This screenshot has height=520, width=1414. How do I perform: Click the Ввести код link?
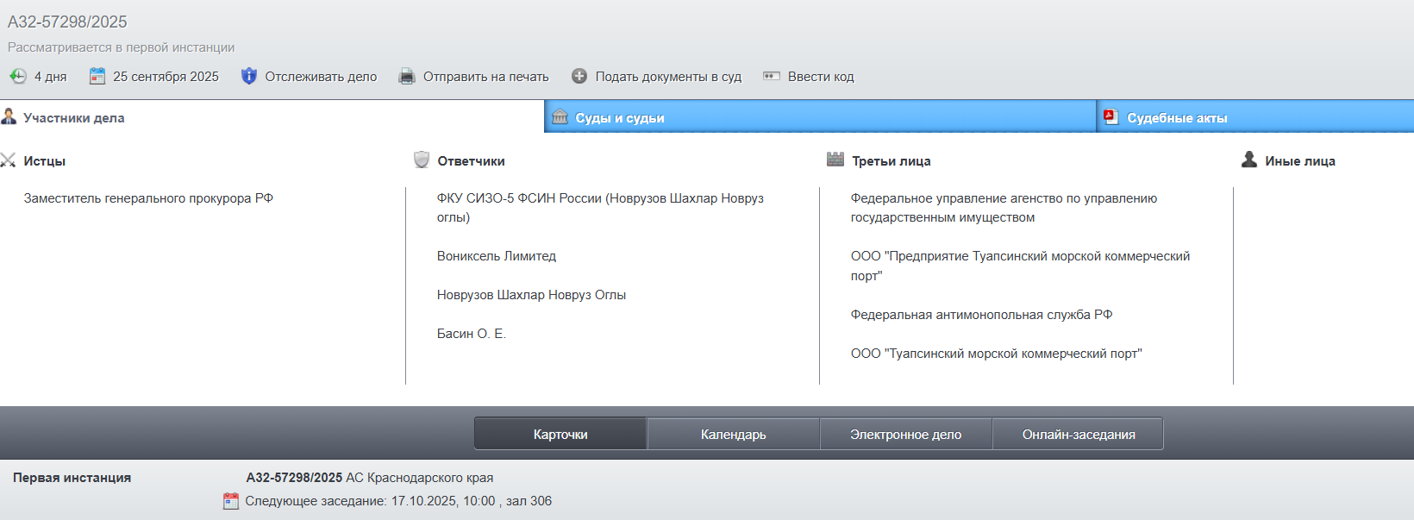tap(821, 77)
